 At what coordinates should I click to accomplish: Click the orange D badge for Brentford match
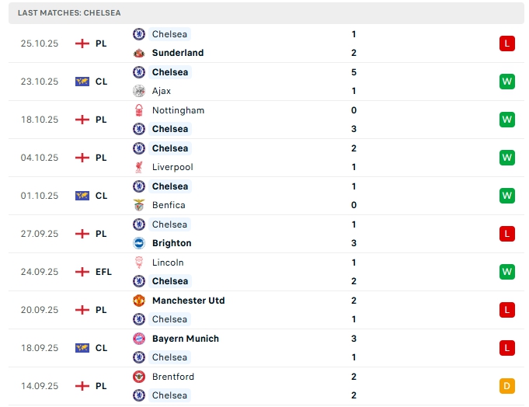(x=506, y=386)
